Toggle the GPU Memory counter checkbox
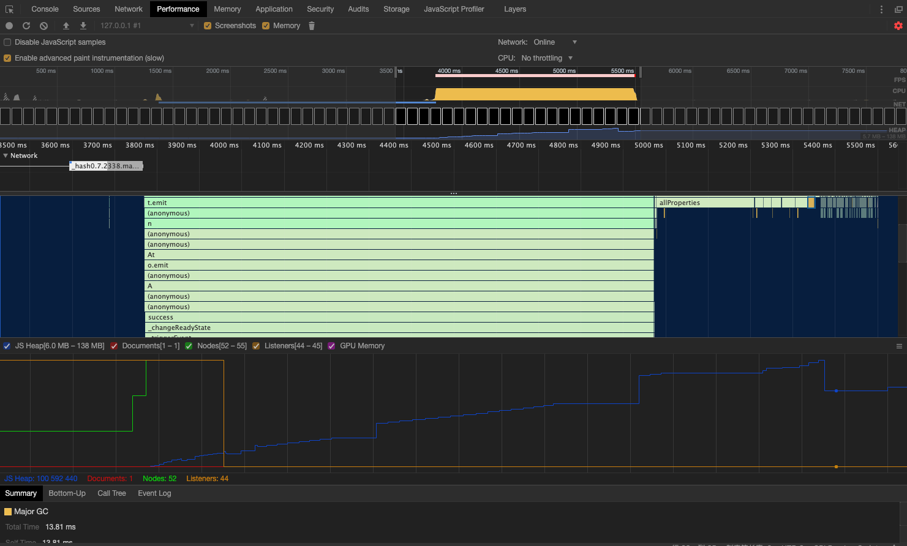The width and height of the screenshot is (907, 546). coord(331,346)
